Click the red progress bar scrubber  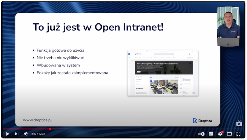pos(50,129)
